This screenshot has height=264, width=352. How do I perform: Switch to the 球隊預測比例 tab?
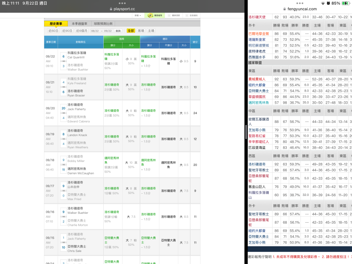click(103, 23)
